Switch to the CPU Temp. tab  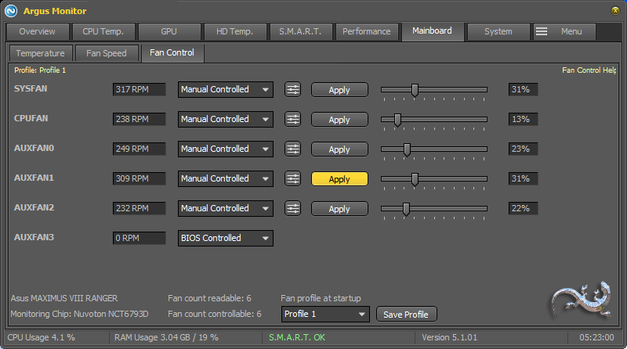click(x=103, y=31)
